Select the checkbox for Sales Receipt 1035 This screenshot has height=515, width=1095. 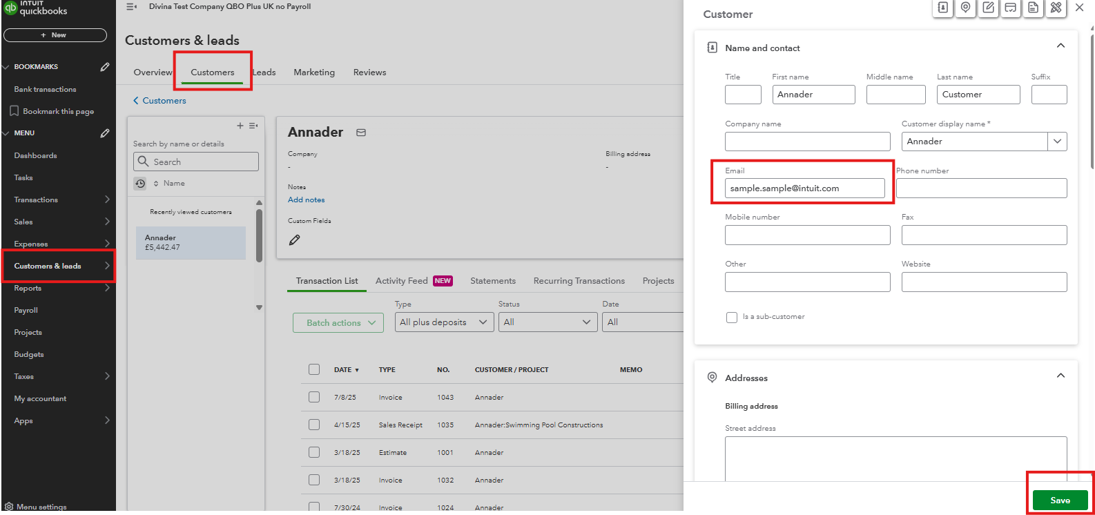point(314,425)
